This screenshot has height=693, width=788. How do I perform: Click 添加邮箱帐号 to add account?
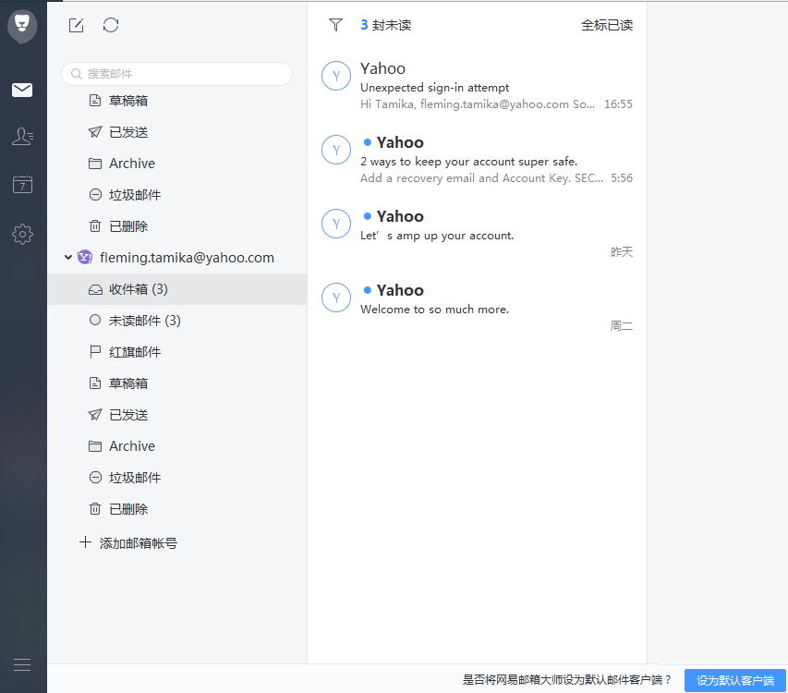point(138,543)
